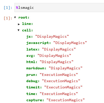Viewport: 104px width, 103px height.
Task: Select the input prompt [1]: label
Action: click(8, 8)
